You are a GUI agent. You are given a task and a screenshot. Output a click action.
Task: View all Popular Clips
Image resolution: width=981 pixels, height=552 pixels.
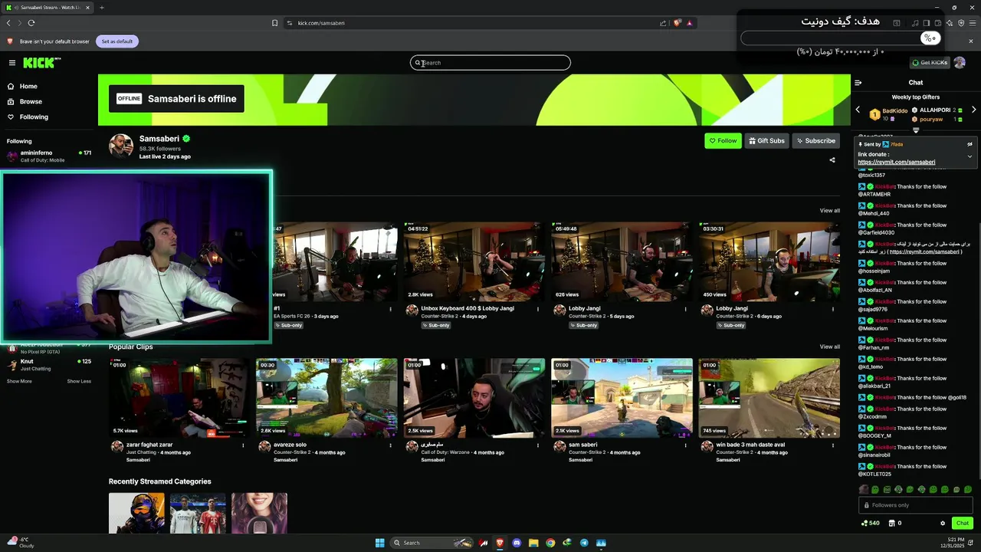point(829,347)
